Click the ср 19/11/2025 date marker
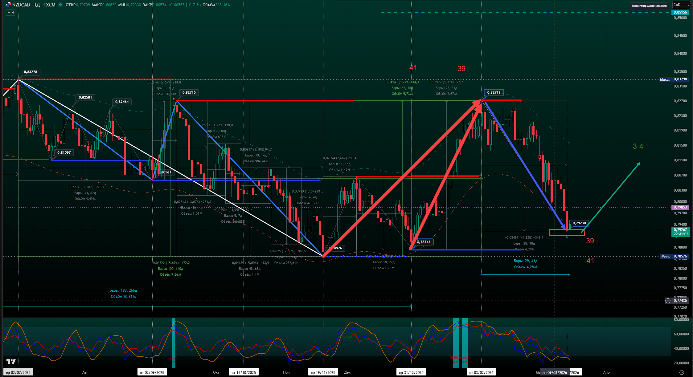 (323, 372)
